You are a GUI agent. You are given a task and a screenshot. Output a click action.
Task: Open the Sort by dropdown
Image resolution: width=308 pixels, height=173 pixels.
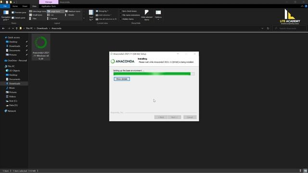click(91, 15)
